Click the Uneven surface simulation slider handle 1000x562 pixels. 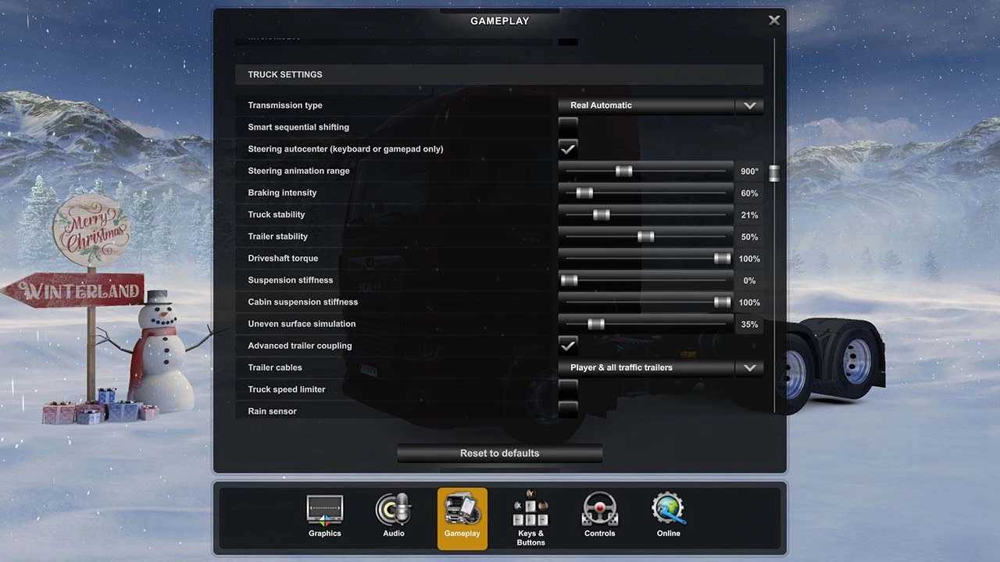pyautogui.click(x=595, y=324)
